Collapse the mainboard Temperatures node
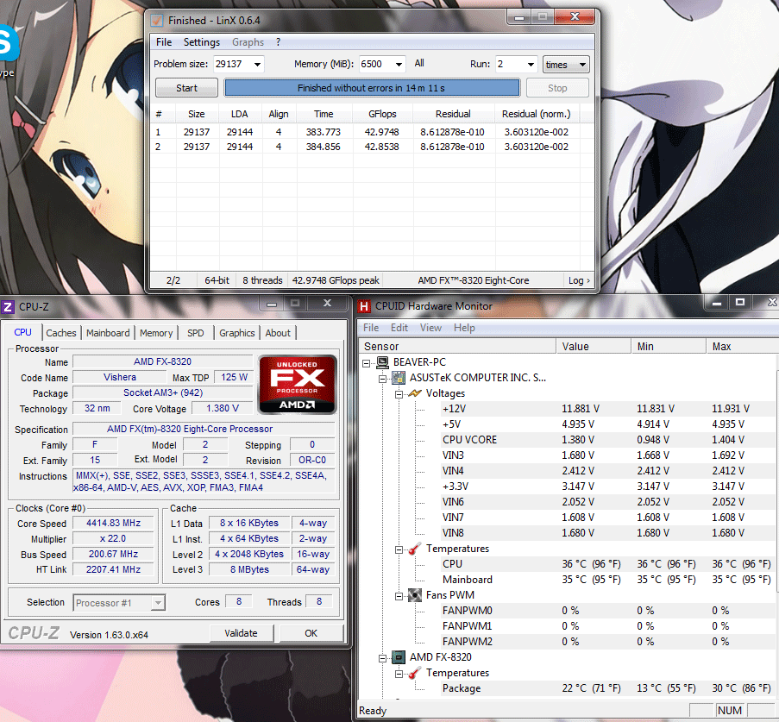The height and width of the screenshot is (722, 779). coord(399,549)
